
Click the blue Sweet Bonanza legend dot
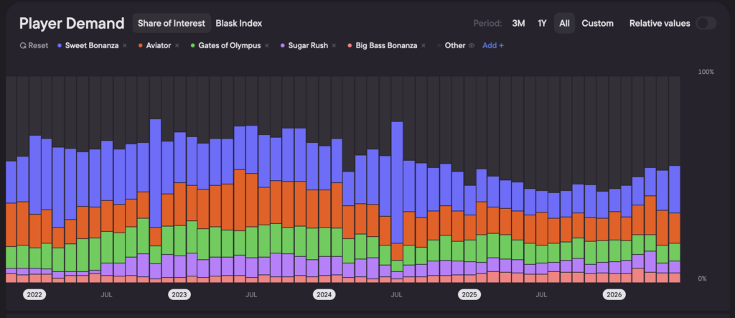pyautogui.click(x=60, y=46)
